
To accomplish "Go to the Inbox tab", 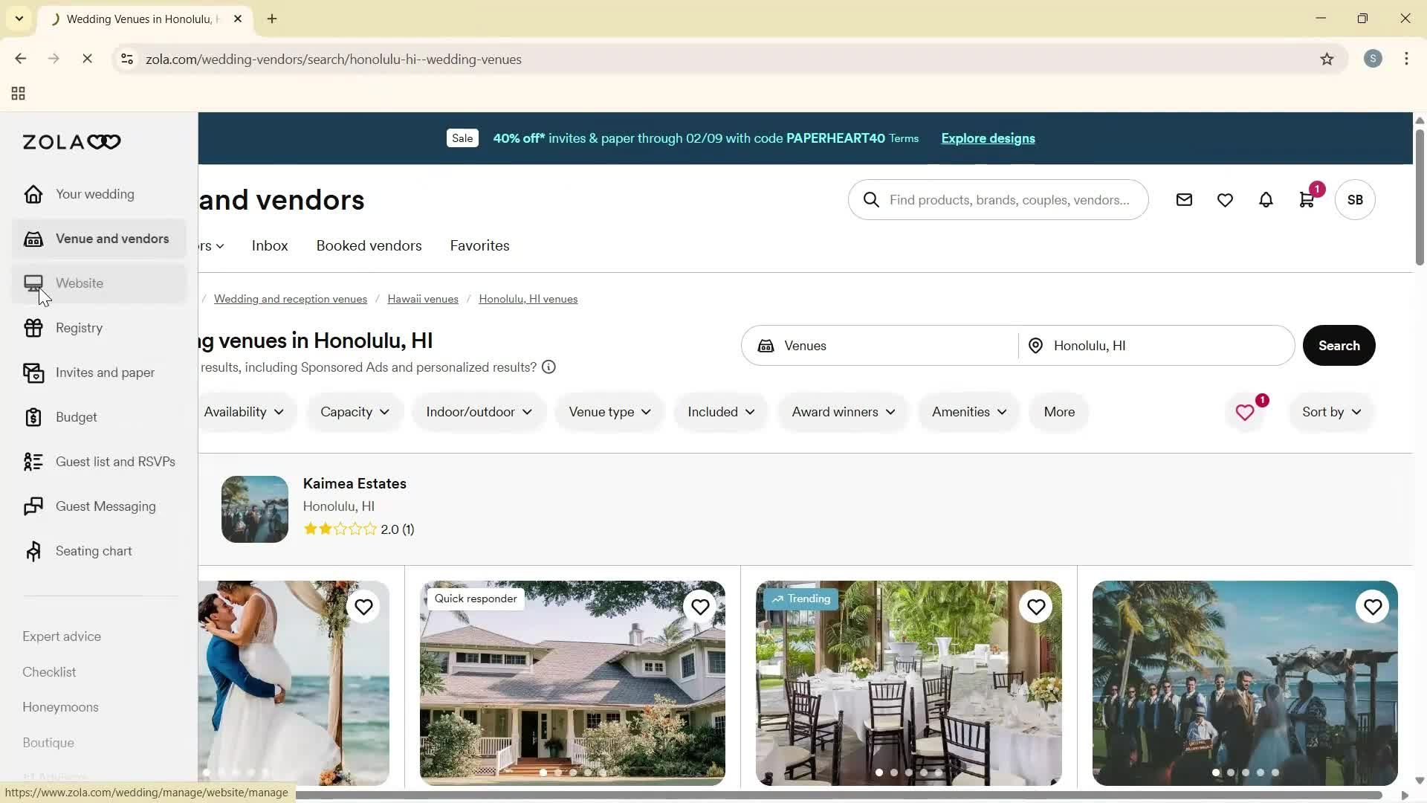I will click(x=269, y=245).
